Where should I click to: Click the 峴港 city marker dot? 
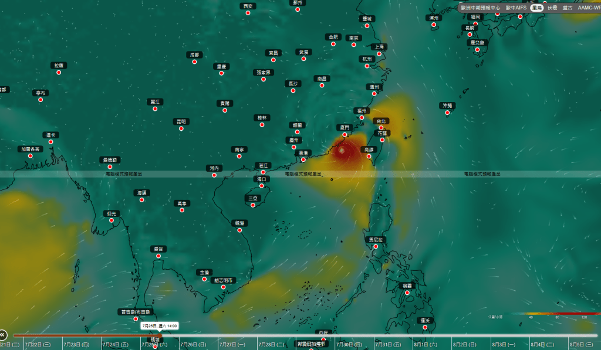239,230
